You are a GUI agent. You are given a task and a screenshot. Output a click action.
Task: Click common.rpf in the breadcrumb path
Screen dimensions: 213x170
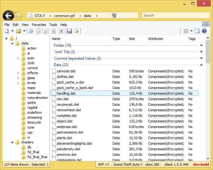64,16
